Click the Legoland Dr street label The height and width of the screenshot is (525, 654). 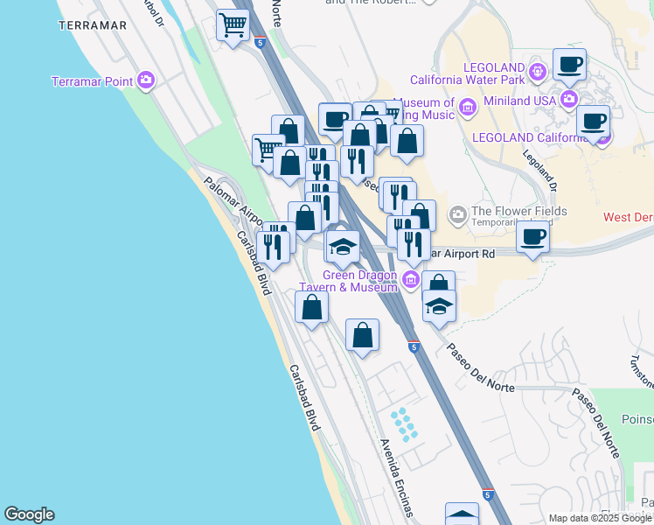(x=539, y=171)
